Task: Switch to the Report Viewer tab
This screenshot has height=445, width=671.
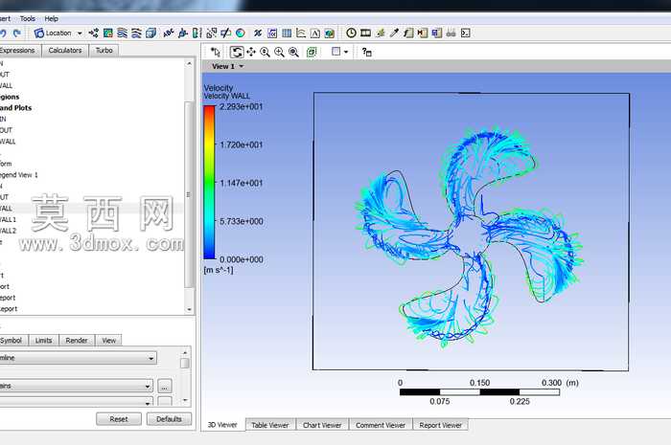Action: (440, 425)
